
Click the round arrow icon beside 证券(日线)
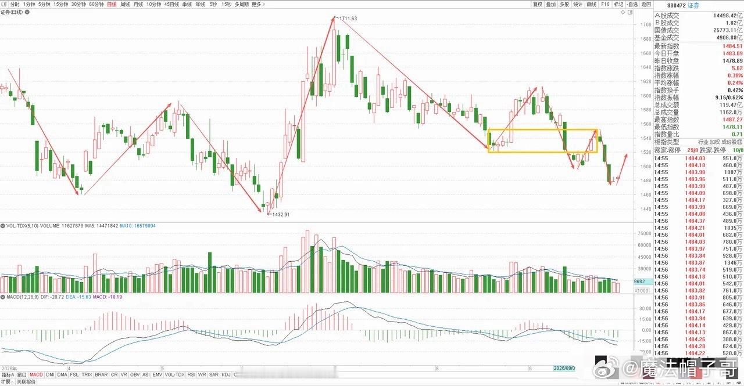coord(27,12)
